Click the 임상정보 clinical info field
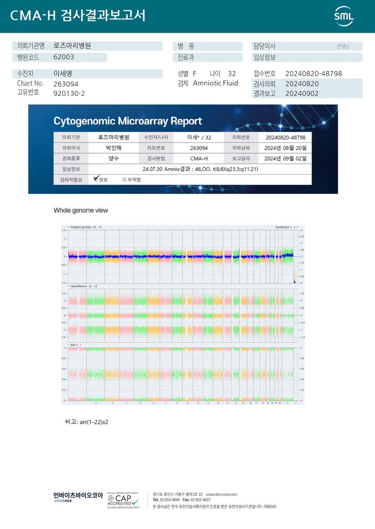The width and height of the screenshot is (375, 529). (x=307, y=57)
